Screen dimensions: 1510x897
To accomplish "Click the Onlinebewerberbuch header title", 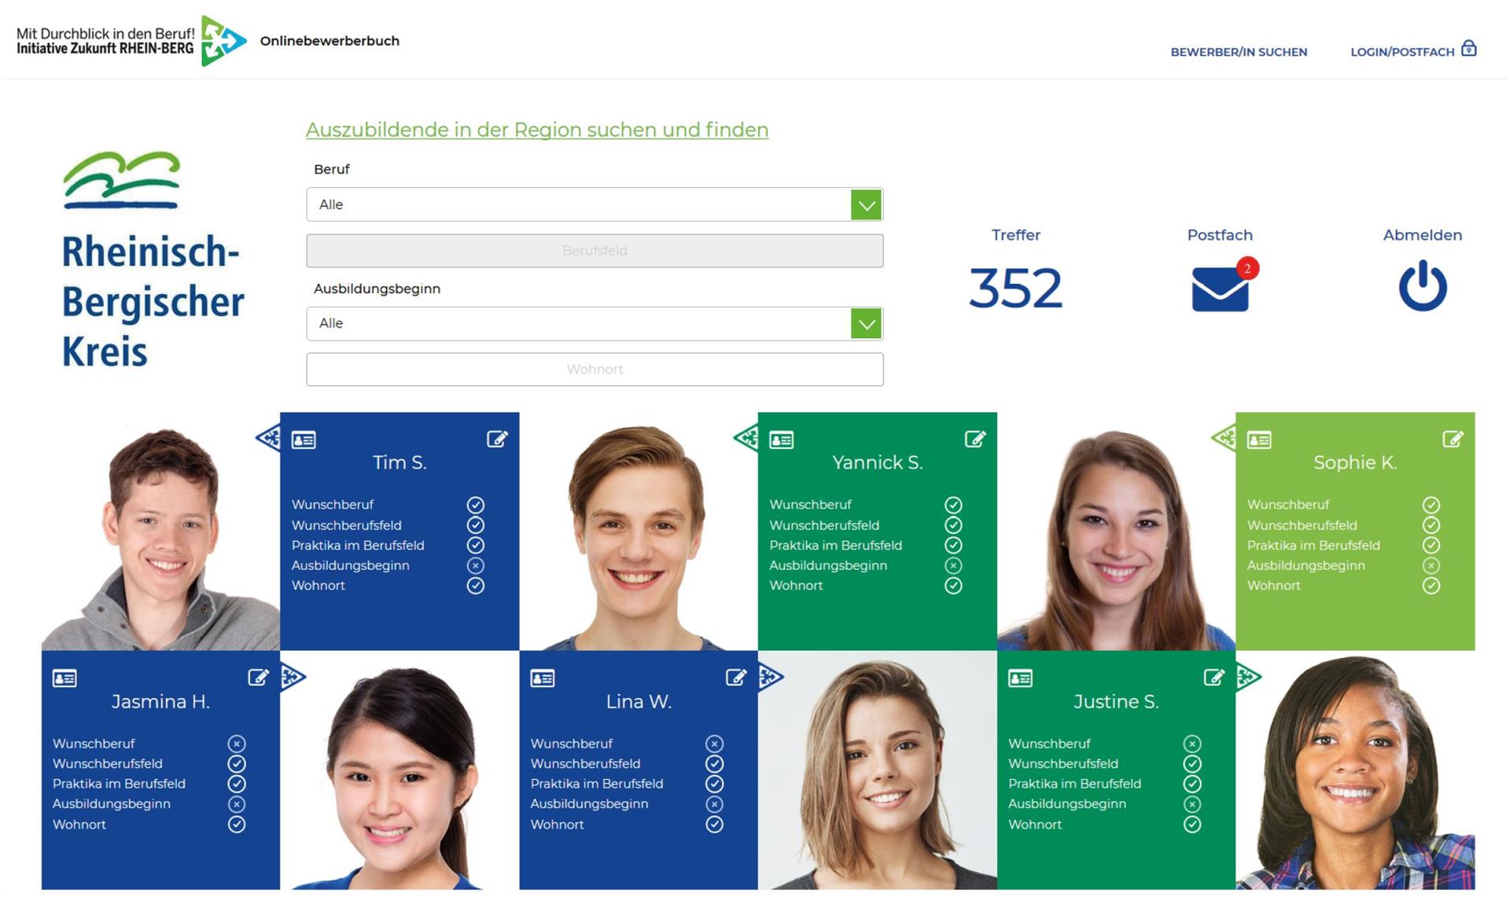I will (330, 41).
